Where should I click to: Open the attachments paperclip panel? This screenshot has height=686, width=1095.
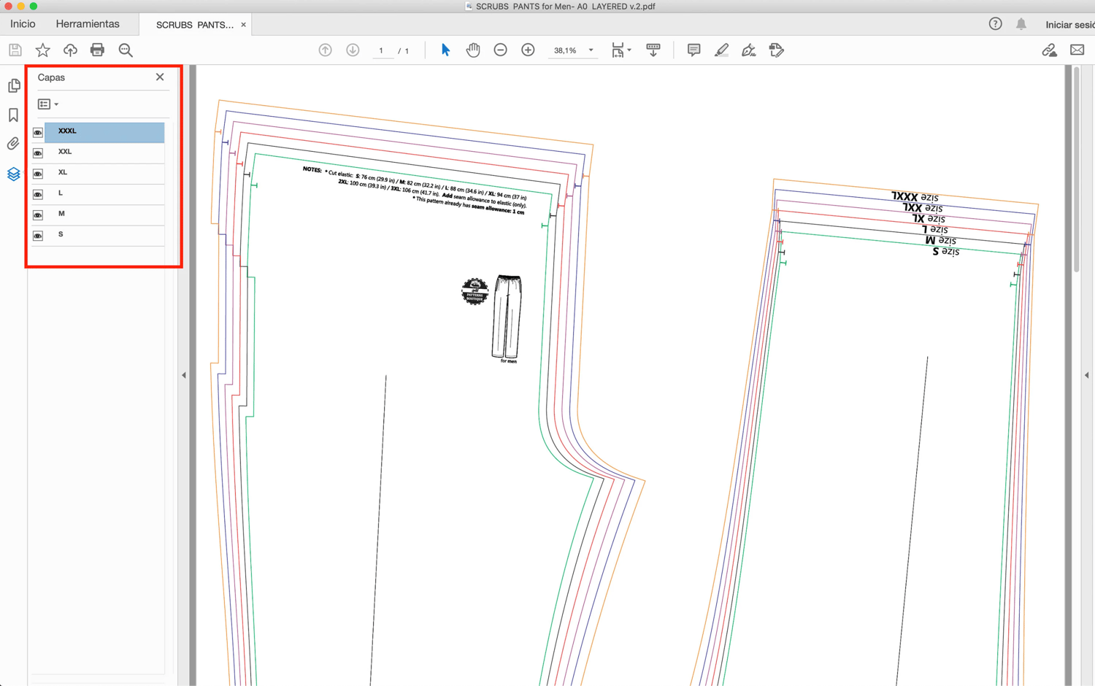click(x=14, y=144)
